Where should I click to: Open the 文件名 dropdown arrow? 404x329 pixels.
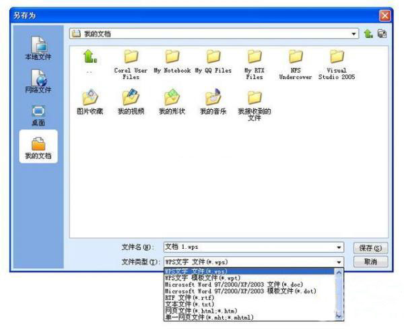pos(339,247)
